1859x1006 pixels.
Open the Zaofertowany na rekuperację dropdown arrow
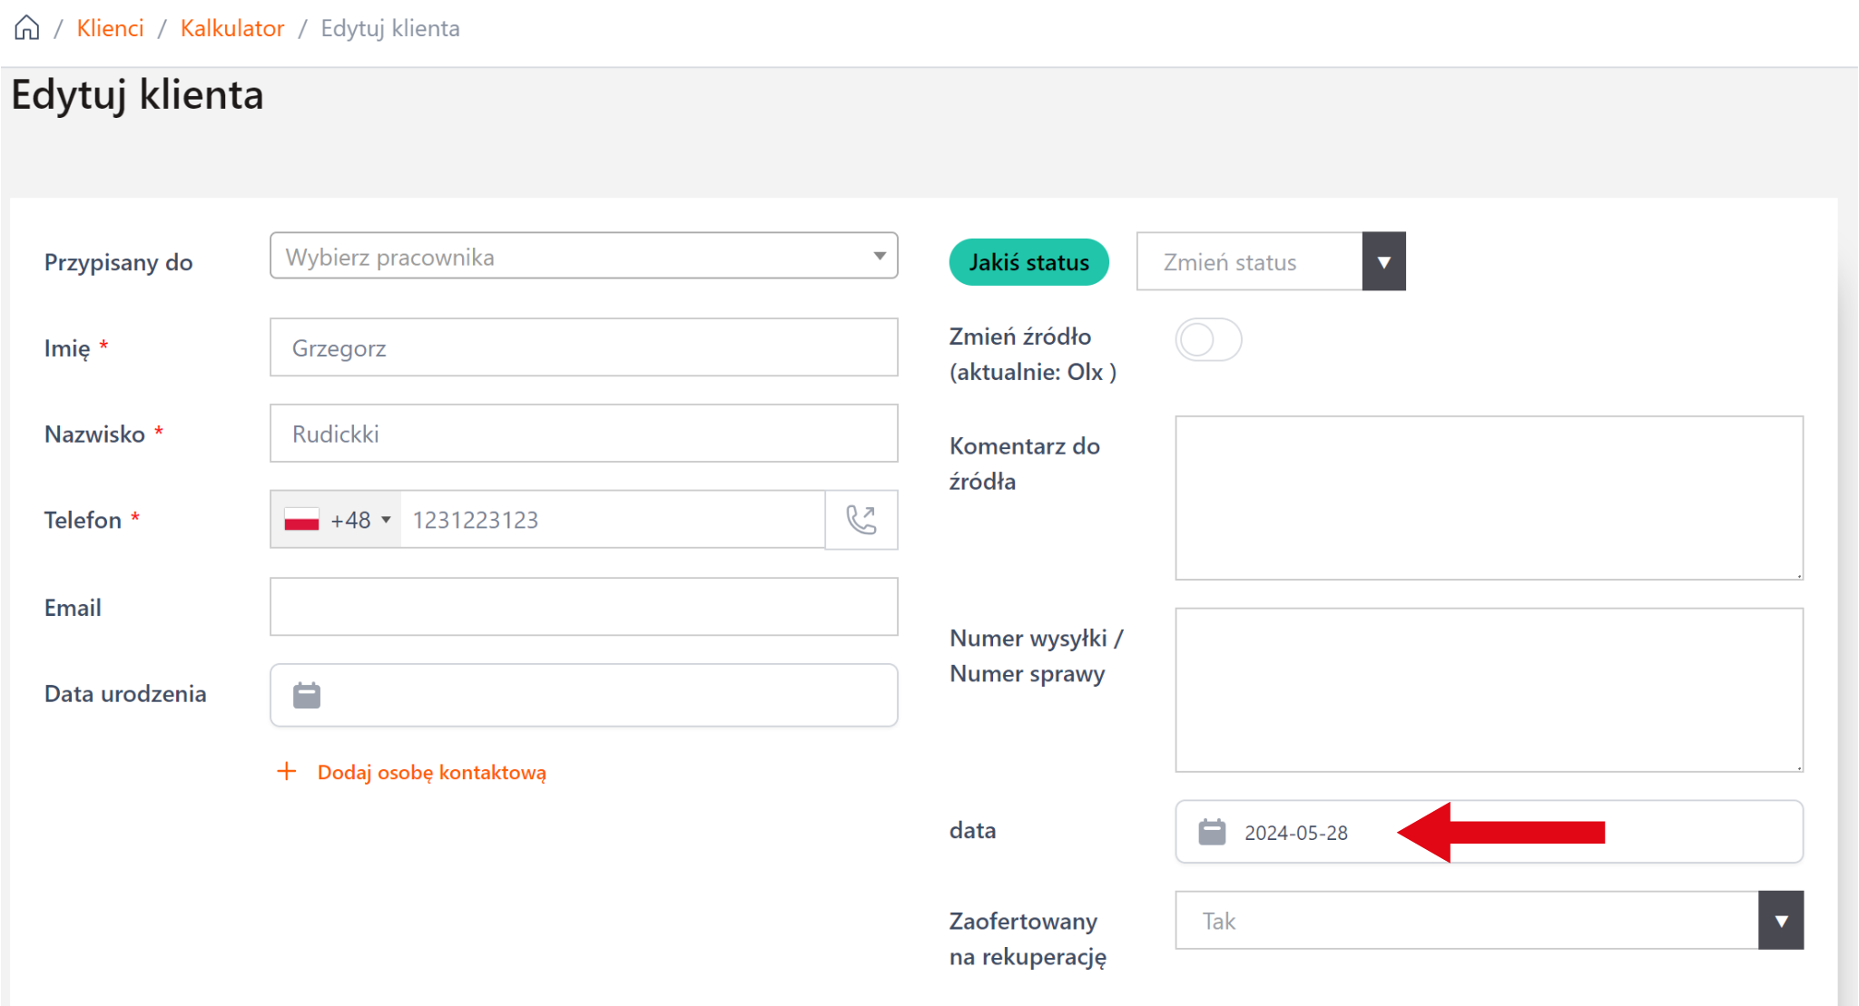click(x=1780, y=921)
